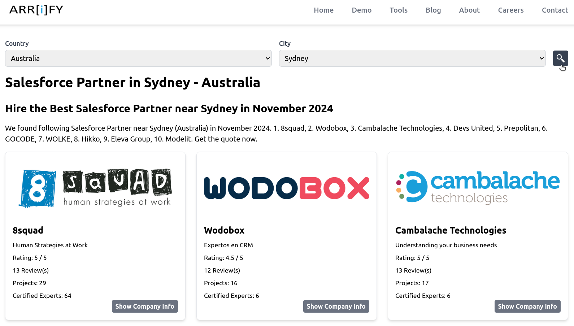Go to the Demo page
Image resolution: width=574 pixels, height=326 pixels.
tap(361, 10)
